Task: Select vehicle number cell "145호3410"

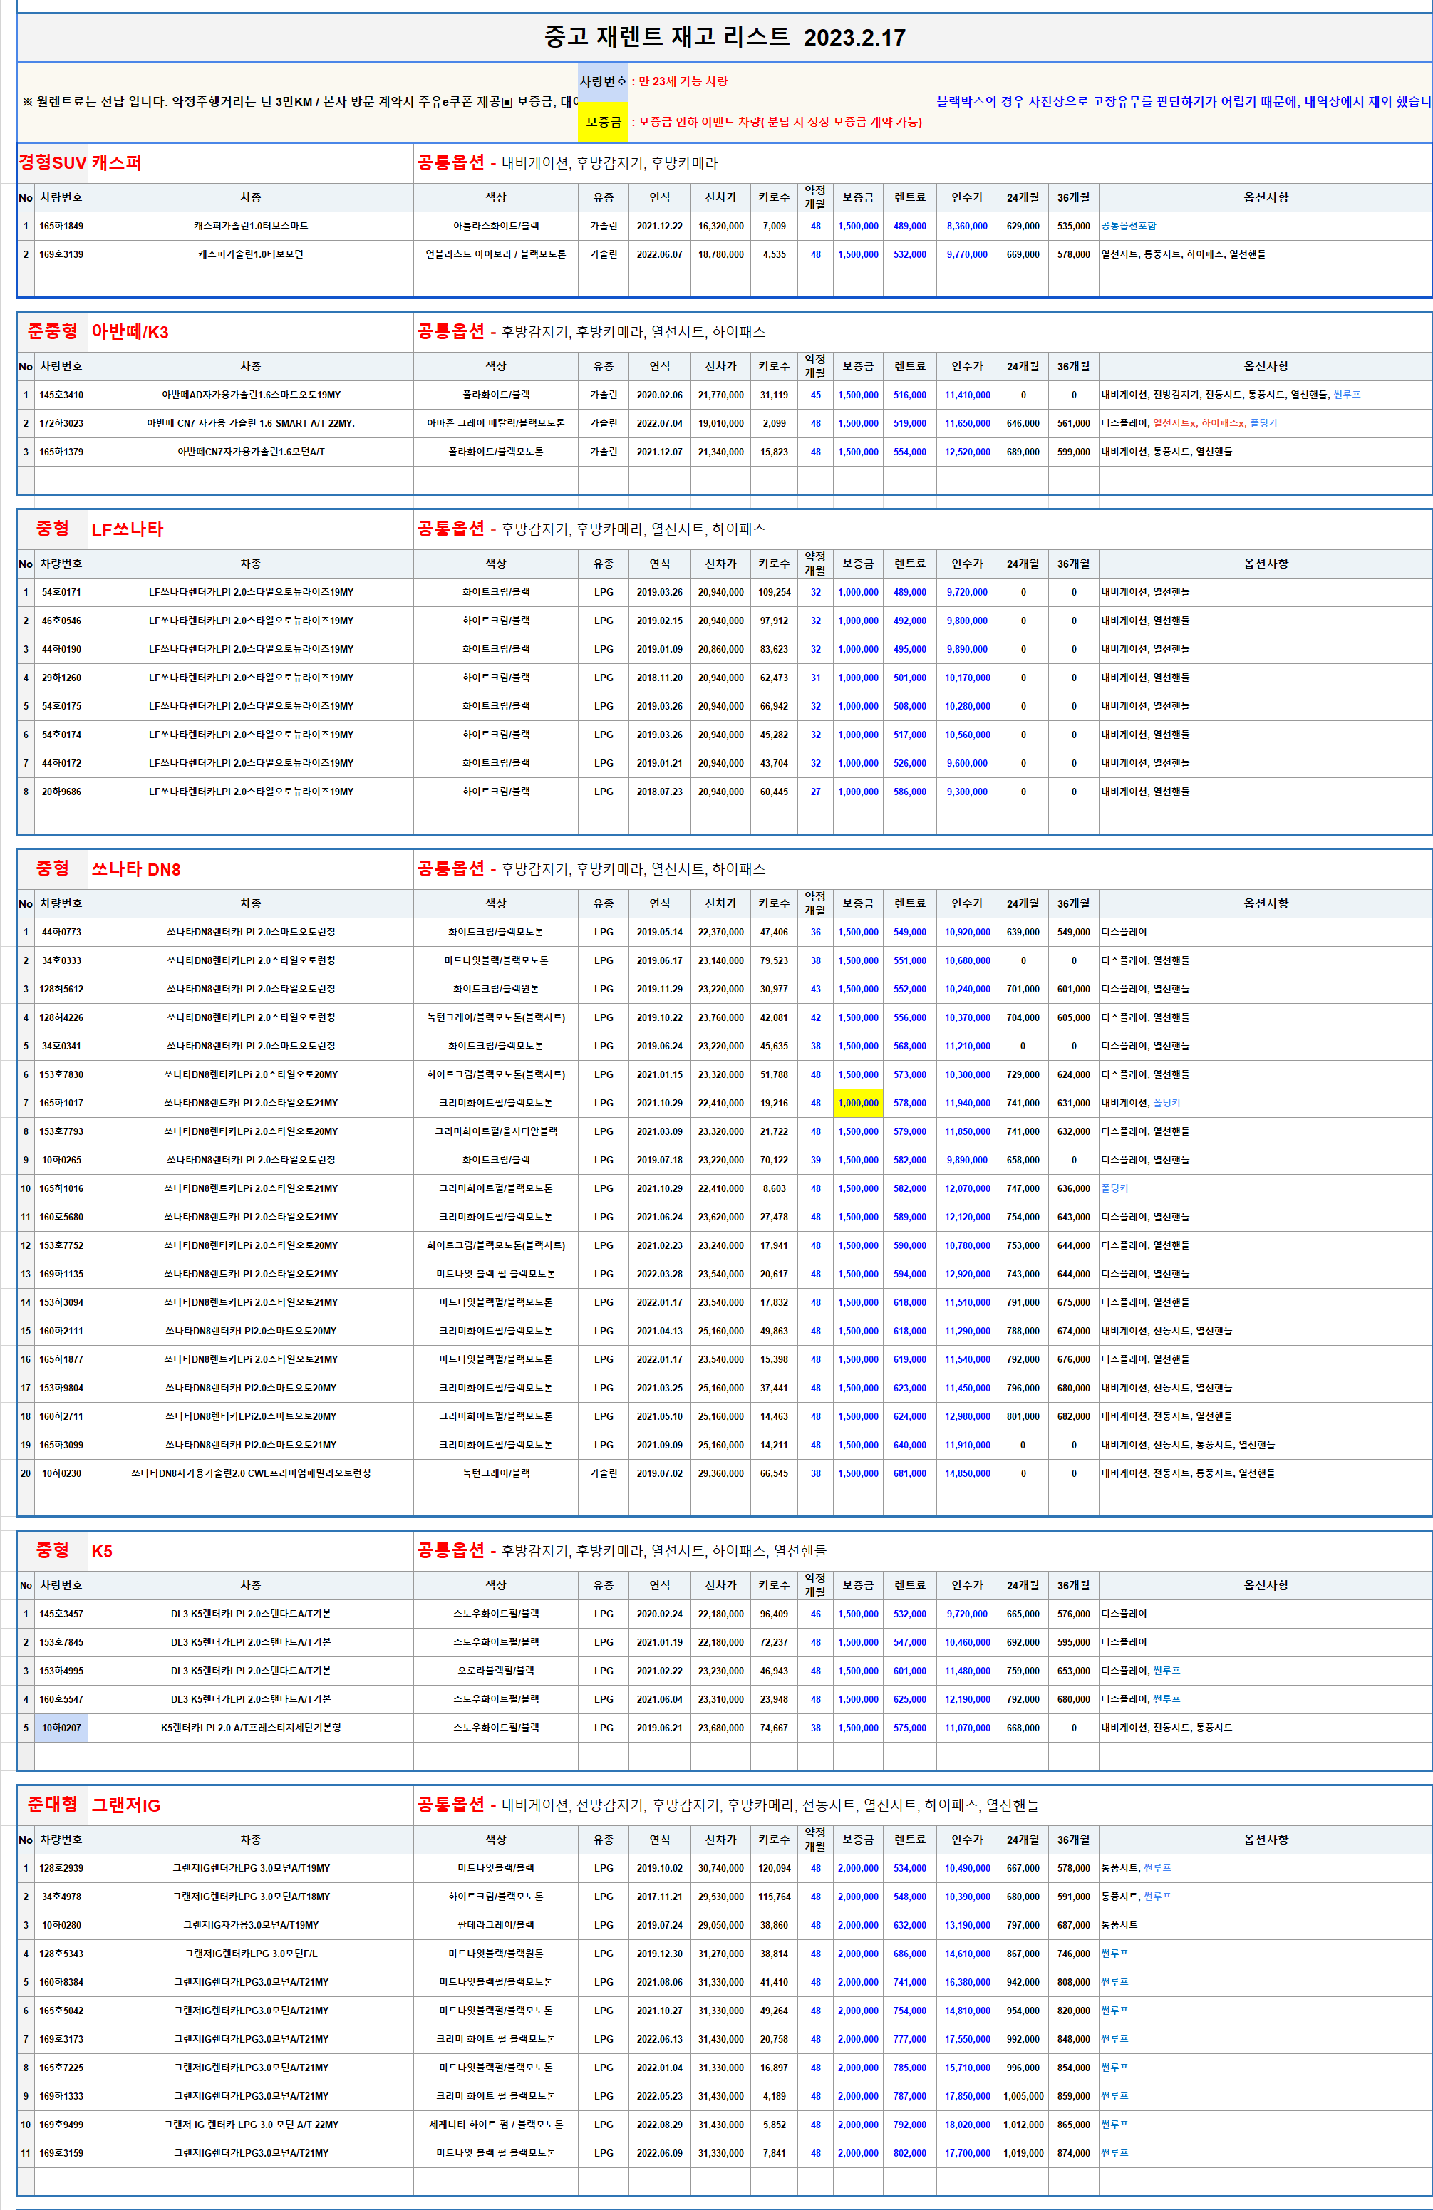Action: (x=61, y=395)
